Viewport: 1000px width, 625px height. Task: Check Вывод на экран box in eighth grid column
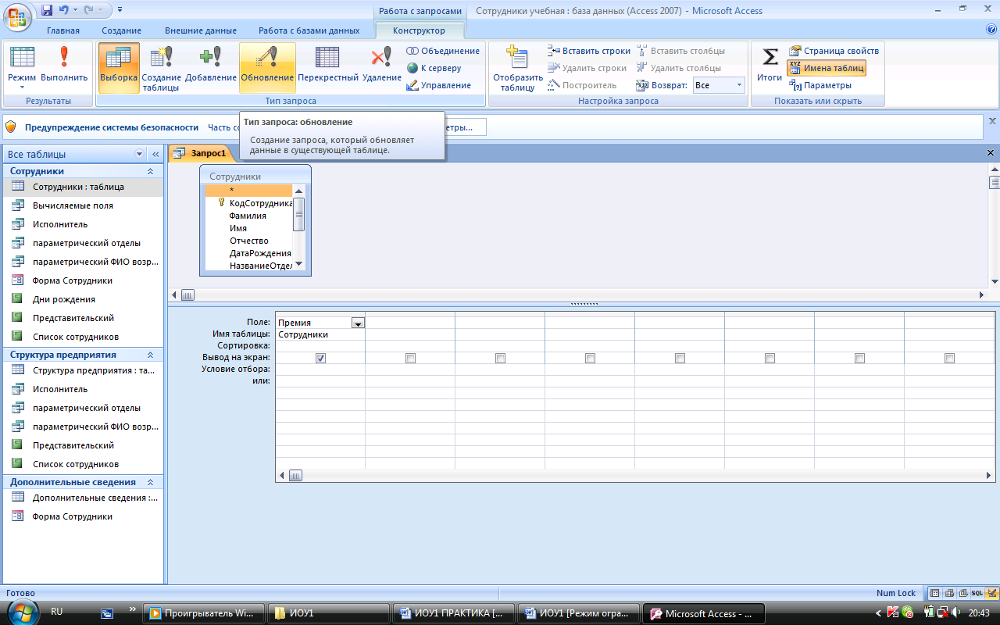point(949,358)
